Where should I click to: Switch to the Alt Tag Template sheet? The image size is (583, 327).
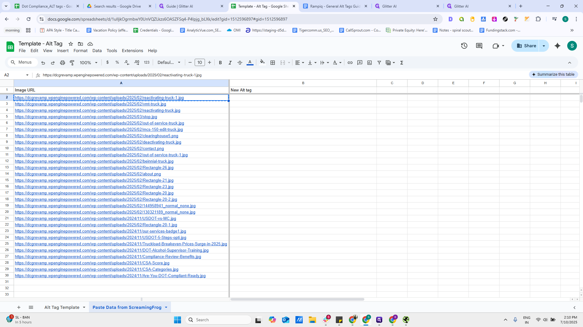click(62, 307)
